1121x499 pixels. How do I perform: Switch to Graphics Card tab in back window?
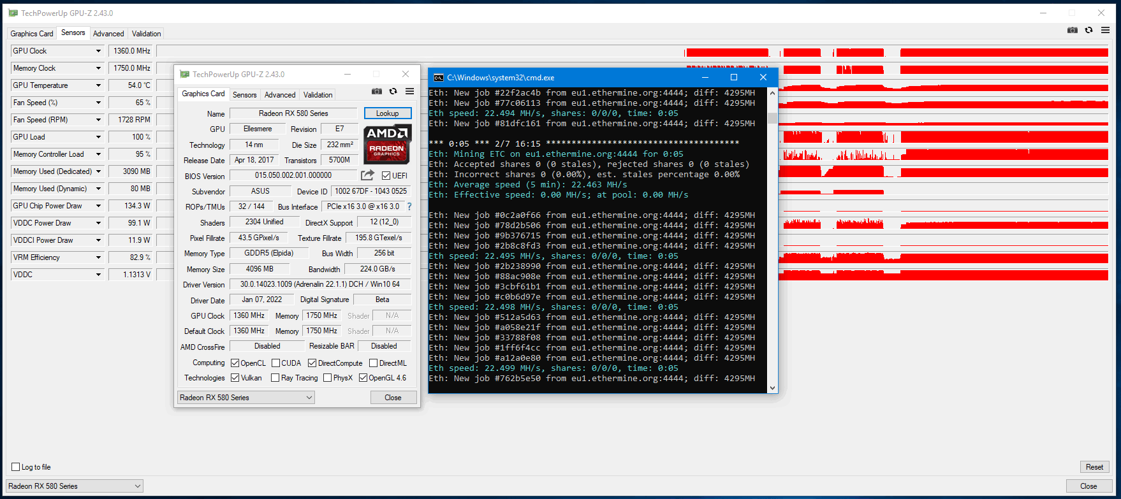point(32,34)
